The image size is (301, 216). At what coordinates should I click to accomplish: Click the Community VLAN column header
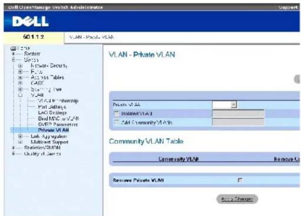(179, 159)
